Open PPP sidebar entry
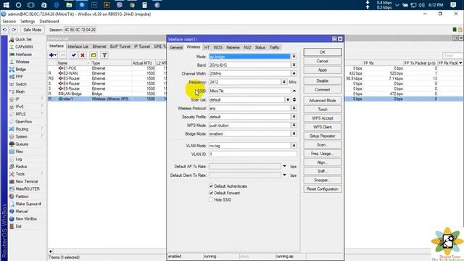 (19, 77)
